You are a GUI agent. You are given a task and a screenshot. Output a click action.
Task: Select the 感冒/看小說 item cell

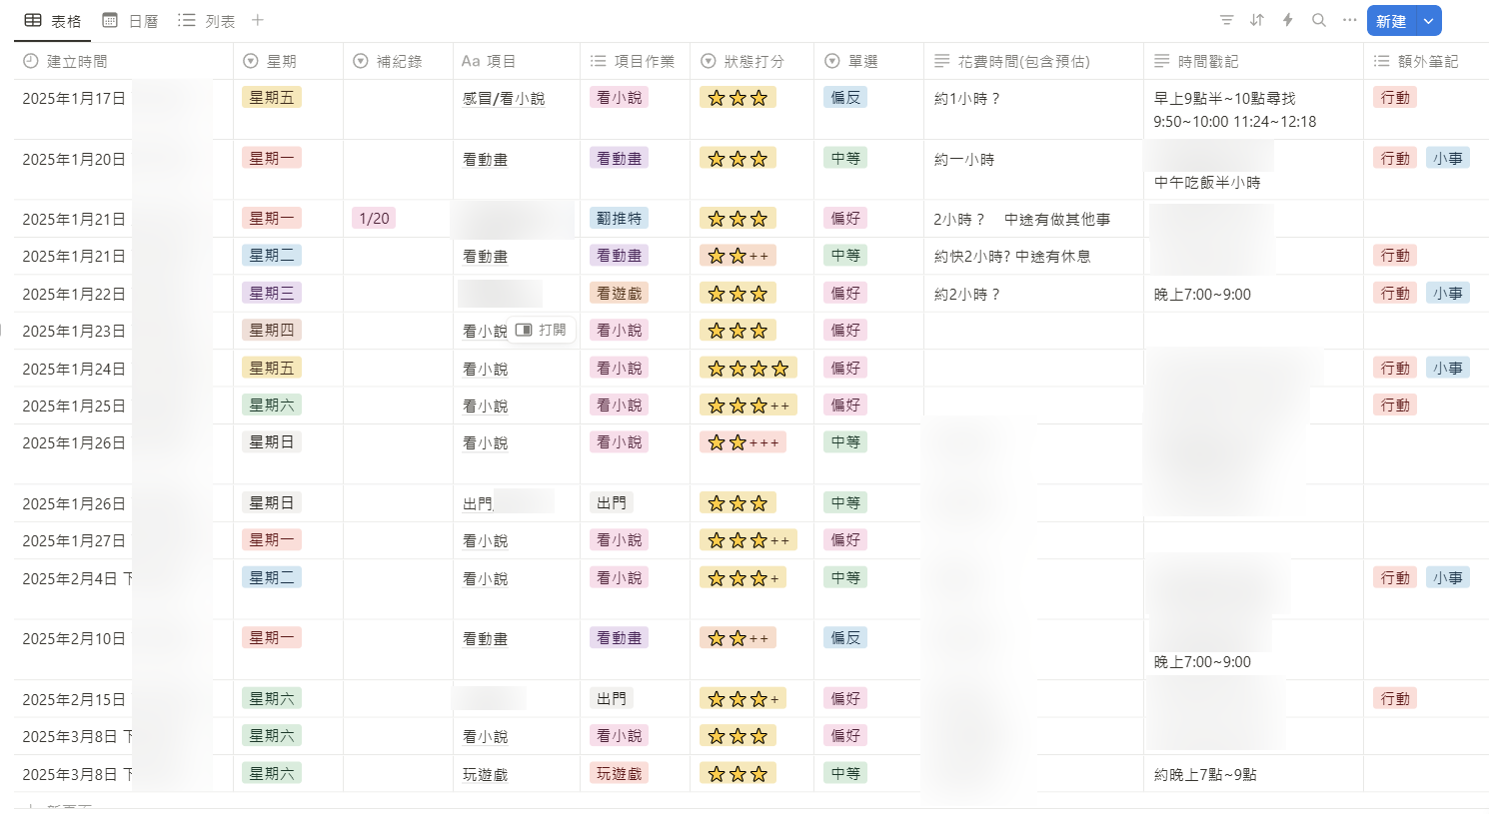[x=516, y=109]
